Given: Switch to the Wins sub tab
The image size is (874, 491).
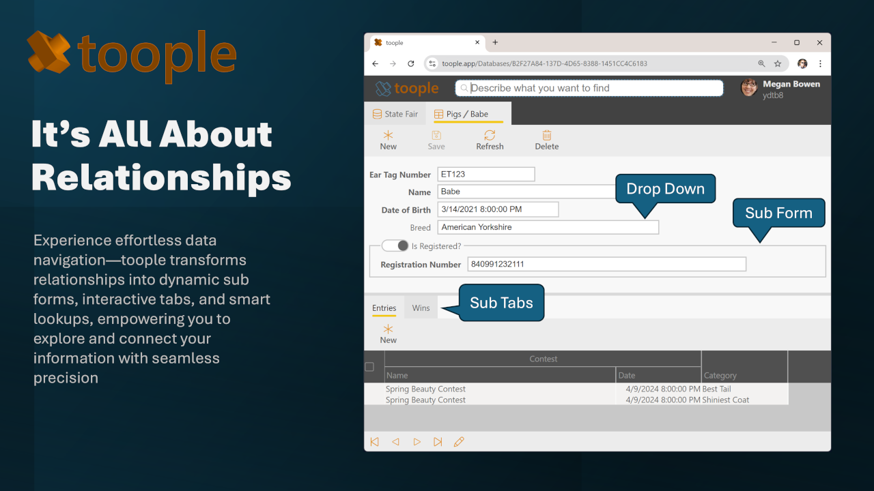Looking at the screenshot, I should pos(421,308).
